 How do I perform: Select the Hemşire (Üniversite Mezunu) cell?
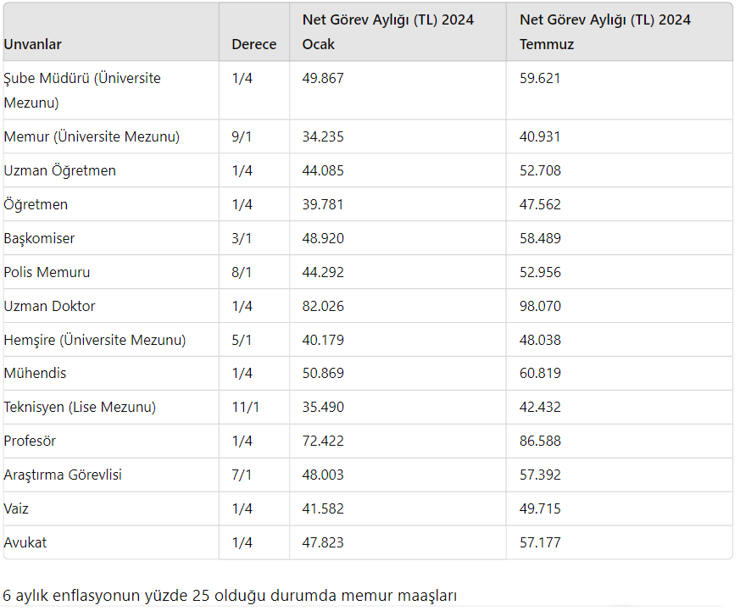tap(95, 340)
